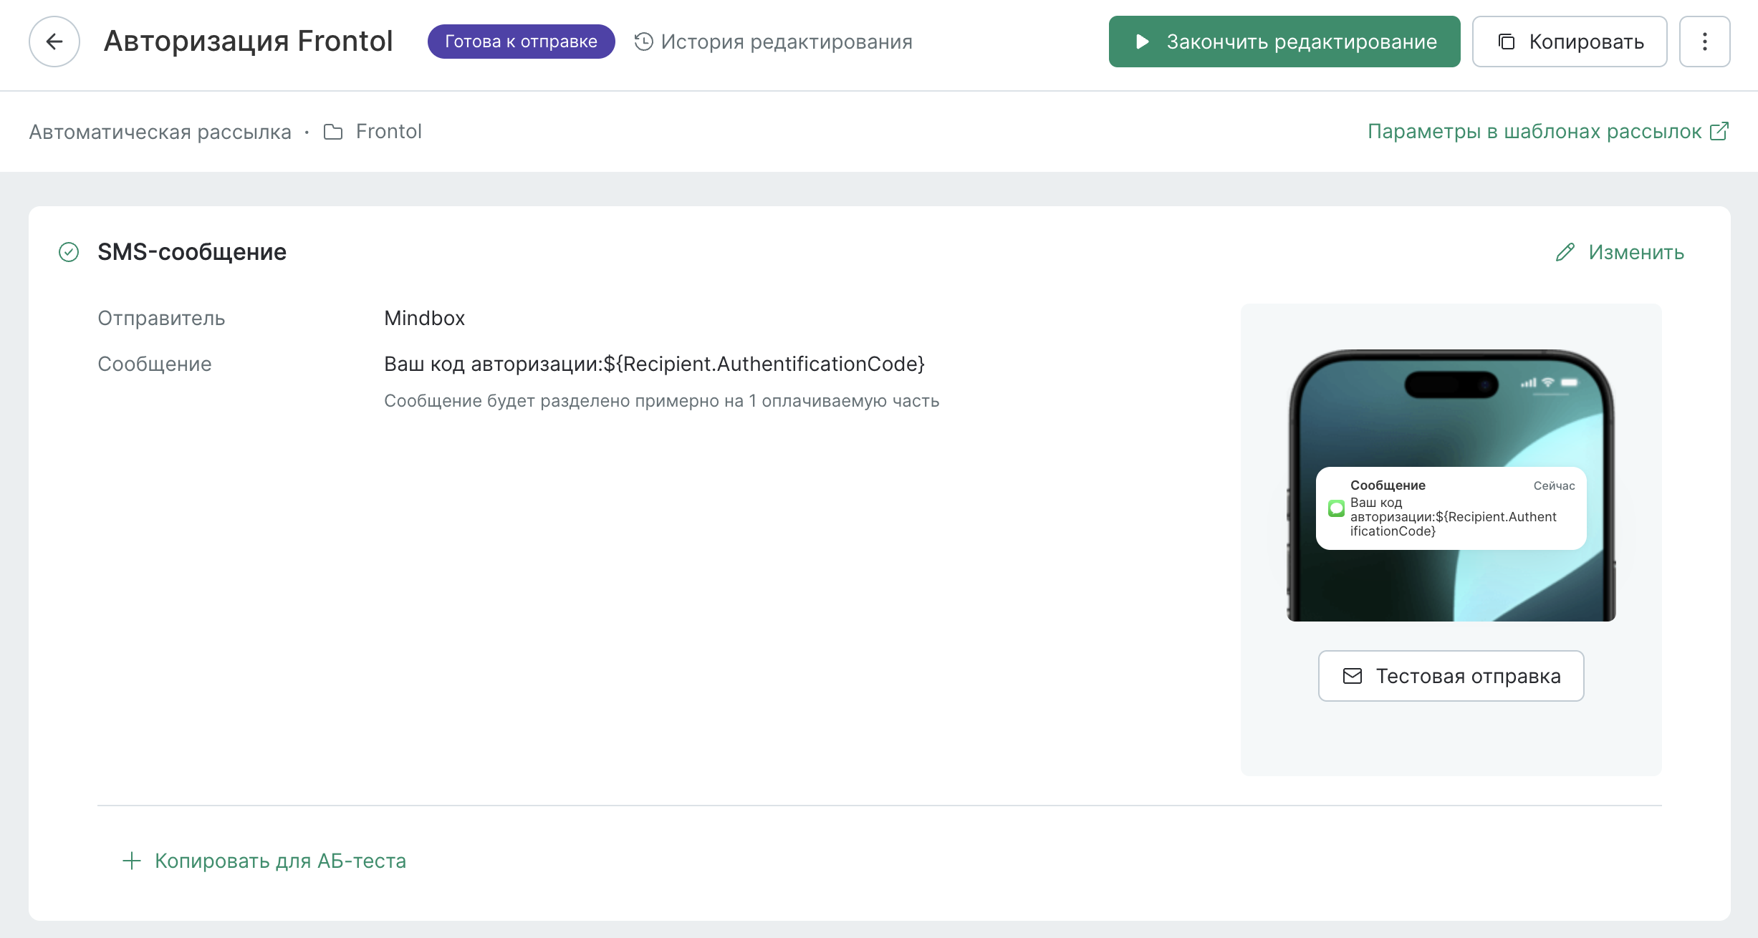This screenshot has height=938, width=1758.
Task: Click the Готова к отправке status badge
Action: point(521,42)
